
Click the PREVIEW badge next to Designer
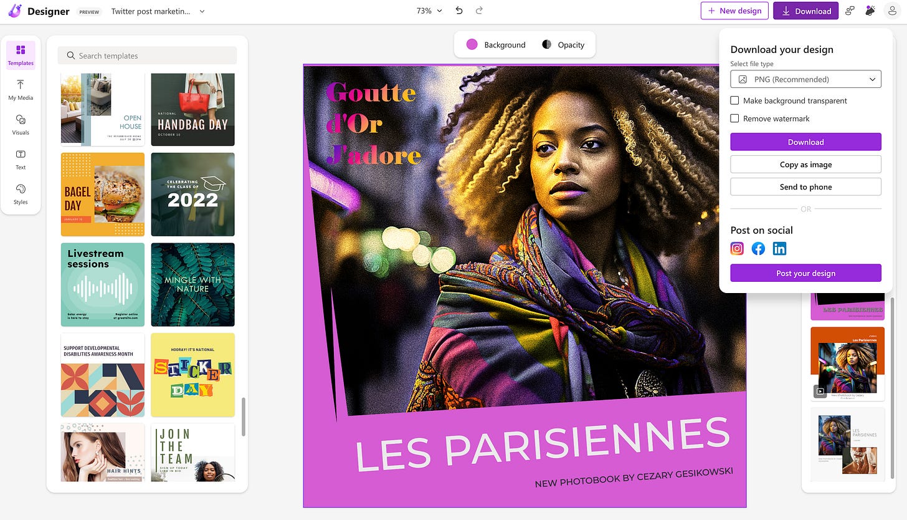pos(89,11)
